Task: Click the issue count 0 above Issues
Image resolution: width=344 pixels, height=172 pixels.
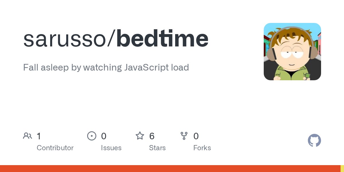Action: coord(104,136)
